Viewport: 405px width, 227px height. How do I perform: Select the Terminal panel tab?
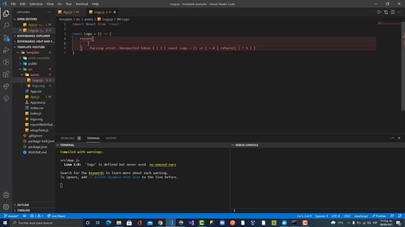click(x=93, y=138)
